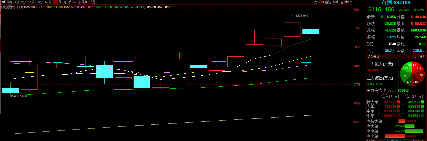Toggle 加自选 to add to watchlist
The image size is (427, 141).
326,2
